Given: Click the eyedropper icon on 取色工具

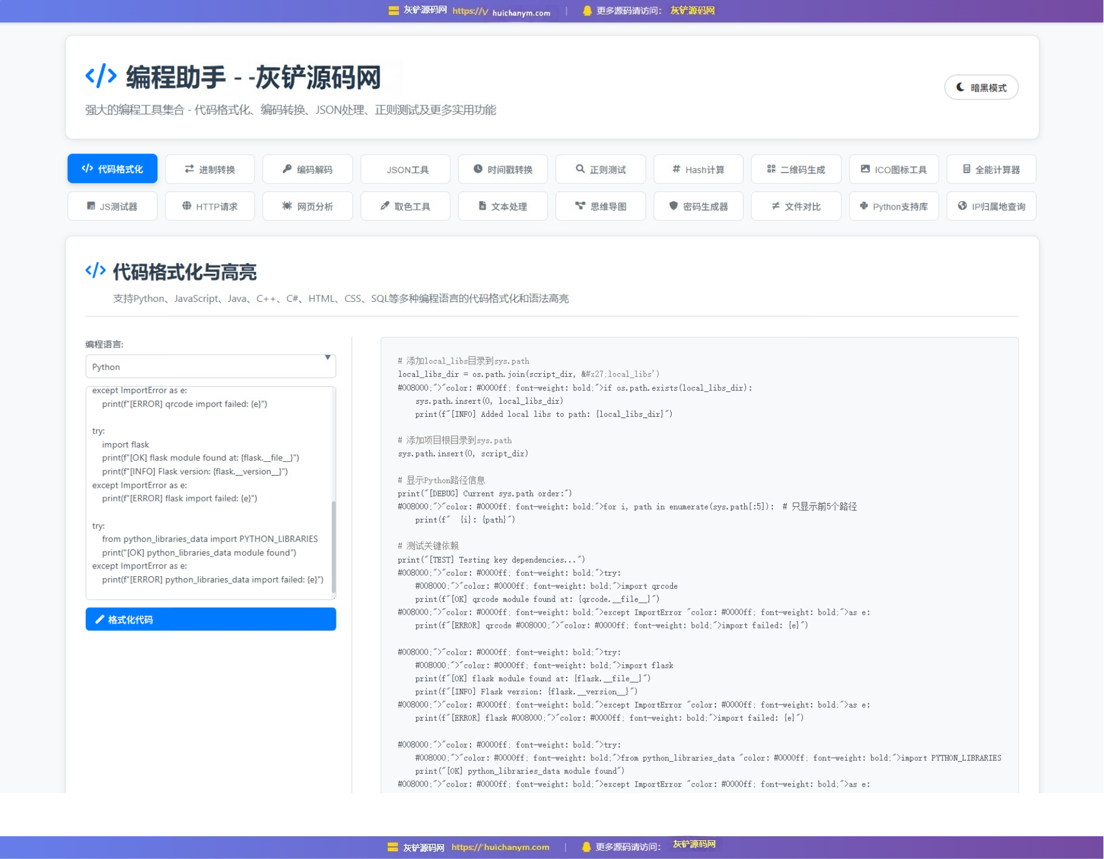Looking at the screenshot, I should 385,206.
